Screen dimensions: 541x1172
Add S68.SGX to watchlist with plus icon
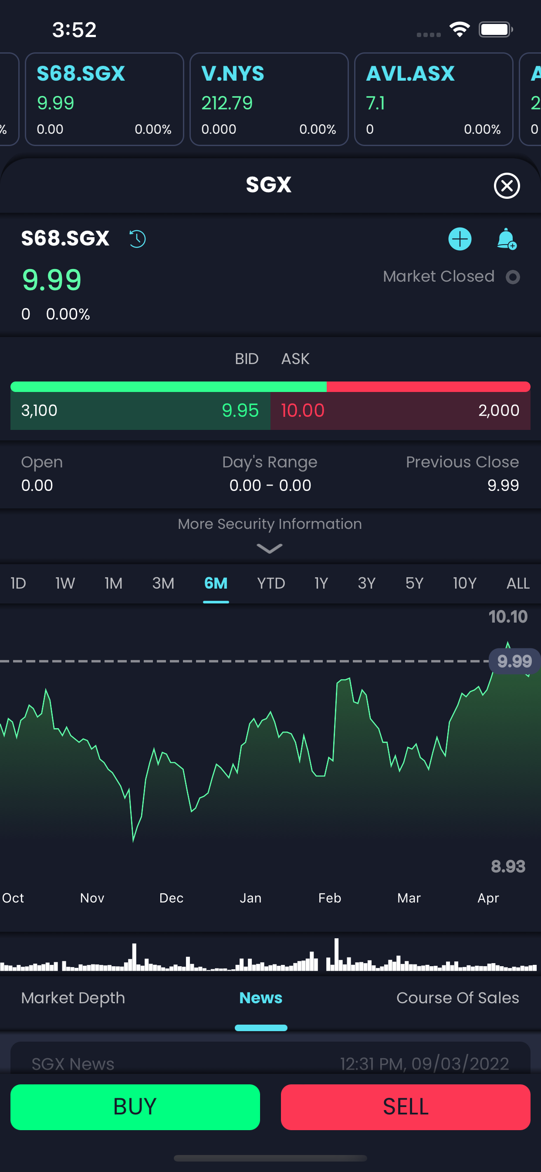click(x=460, y=239)
